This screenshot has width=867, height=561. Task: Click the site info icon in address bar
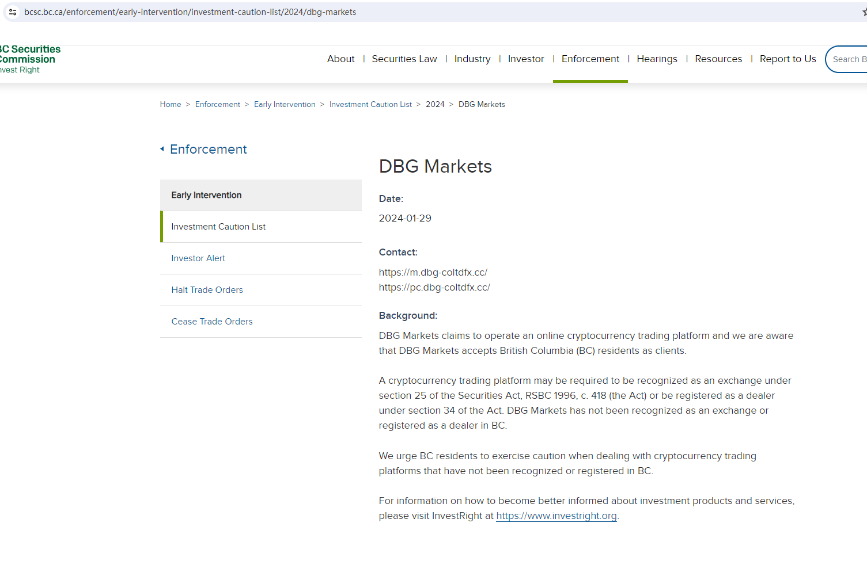click(13, 12)
